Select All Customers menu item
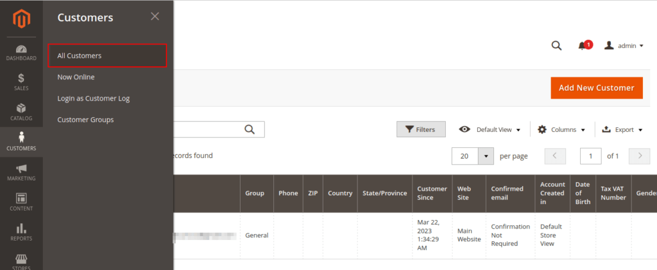The height and width of the screenshot is (270, 657). [x=107, y=56]
